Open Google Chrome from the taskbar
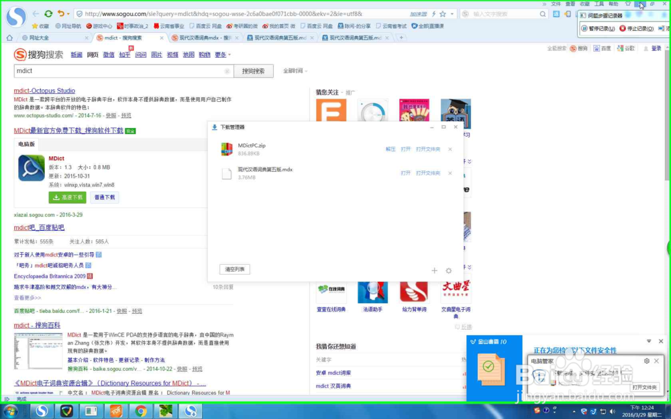 140,412
